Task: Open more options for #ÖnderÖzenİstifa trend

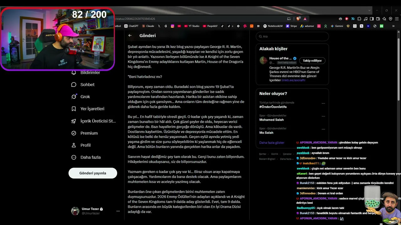Action: click(x=323, y=103)
